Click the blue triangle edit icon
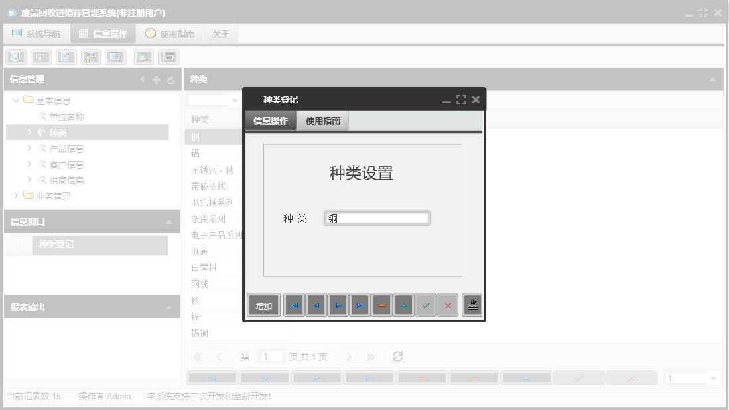Image resolution: width=729 pixels, height=410 pixels. point(404,305)
